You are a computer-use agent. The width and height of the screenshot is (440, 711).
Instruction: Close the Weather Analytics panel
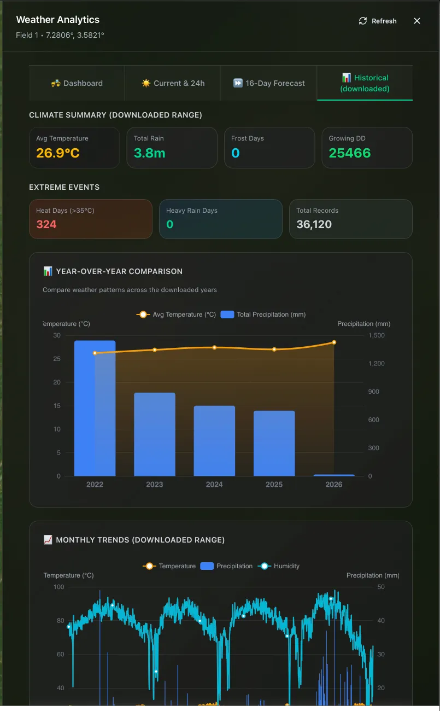[x=417, y=21]
